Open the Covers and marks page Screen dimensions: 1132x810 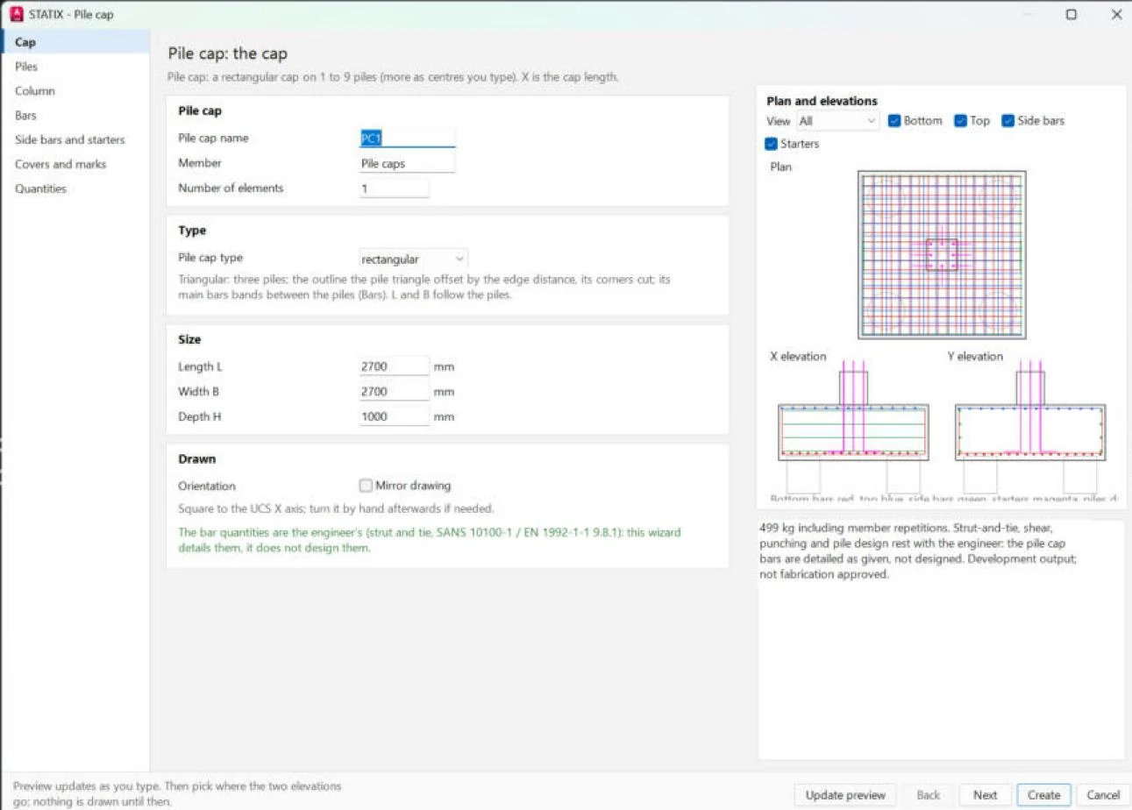tap(75, 165)
